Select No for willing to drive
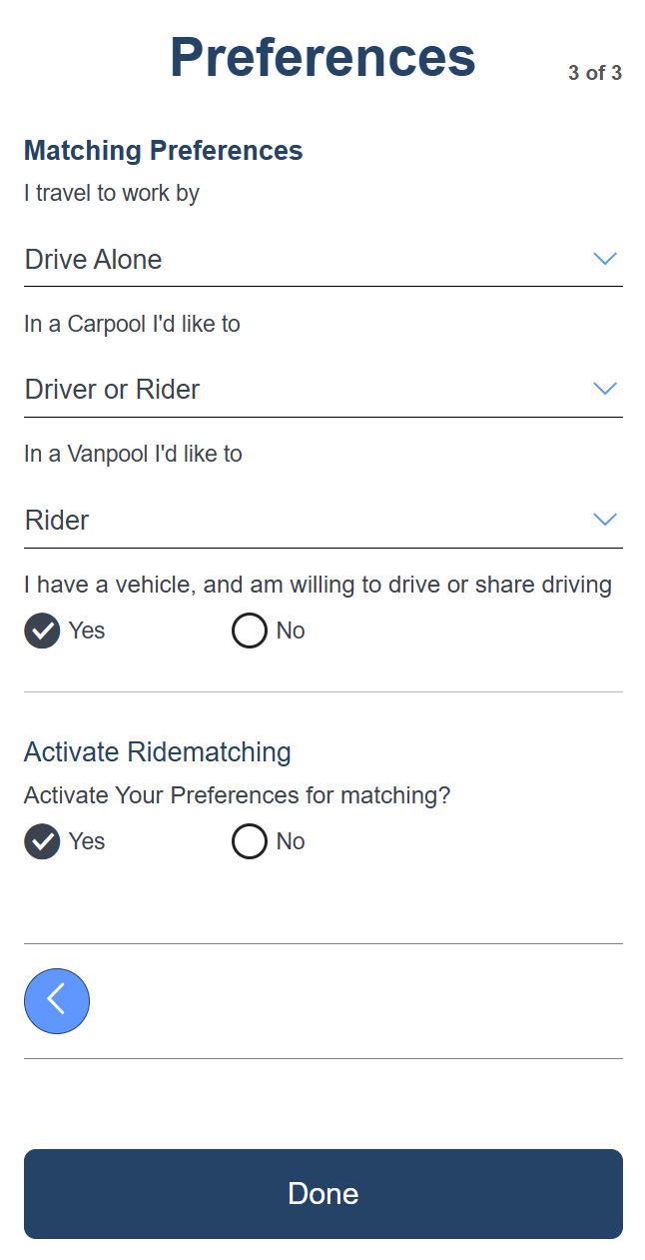Viewport: 645px width, 1260px height. 249,630
